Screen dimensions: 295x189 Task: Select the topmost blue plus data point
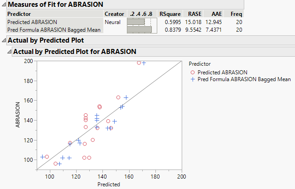144,63
